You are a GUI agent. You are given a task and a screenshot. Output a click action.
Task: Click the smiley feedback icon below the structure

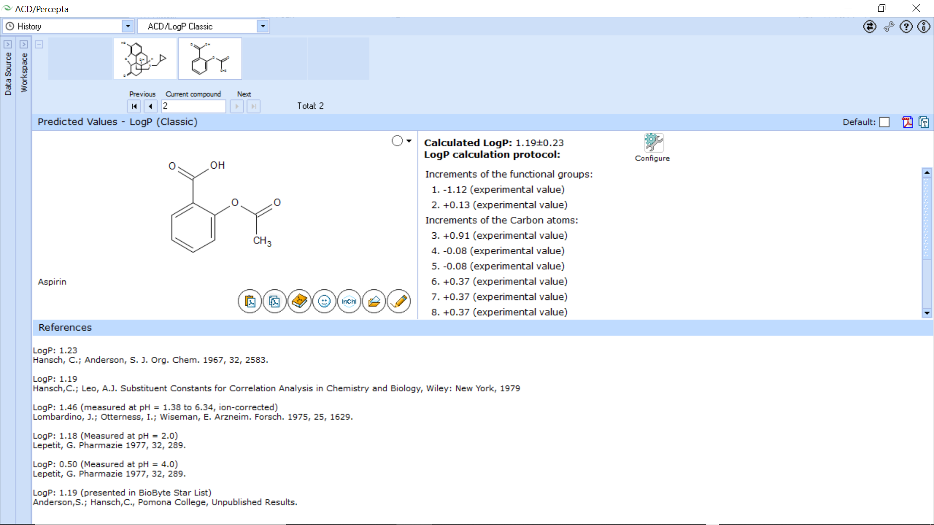point(324,301)
